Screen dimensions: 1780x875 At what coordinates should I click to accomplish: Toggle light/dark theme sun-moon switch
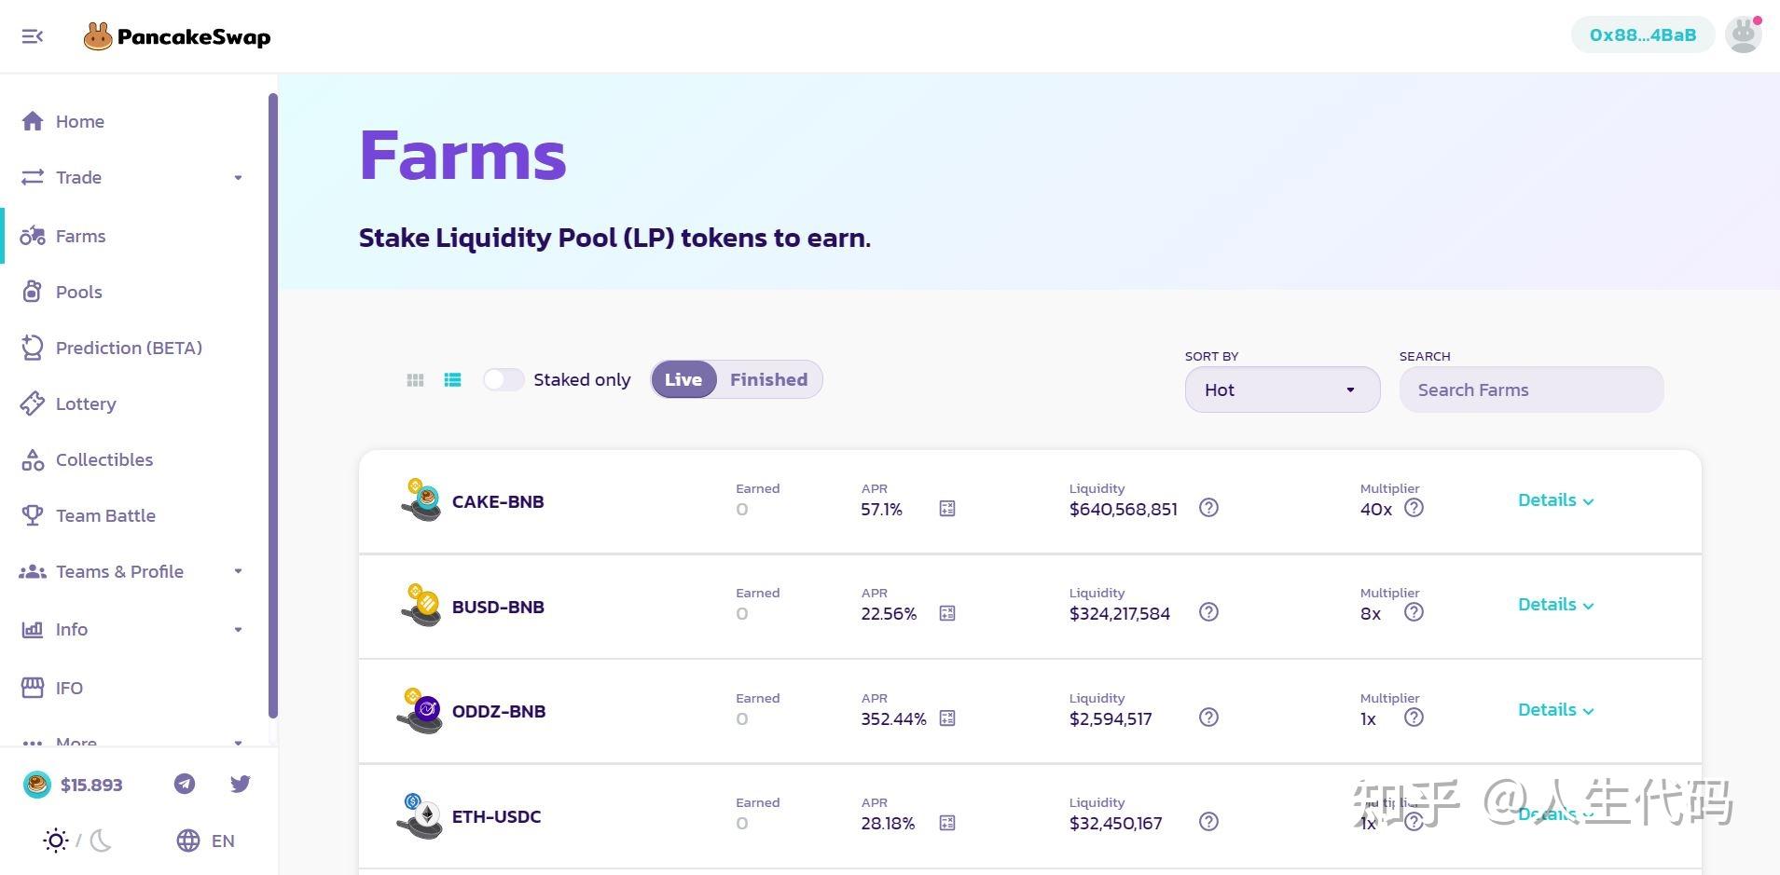click(x=78, y=841)
